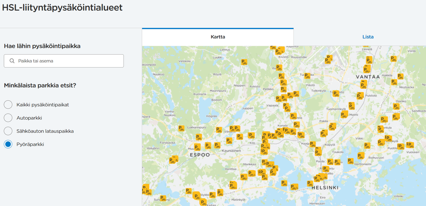The height and width of the screenshot is (206, 426).
Task: Switch to the Lista tab
Action: [368, 37]
